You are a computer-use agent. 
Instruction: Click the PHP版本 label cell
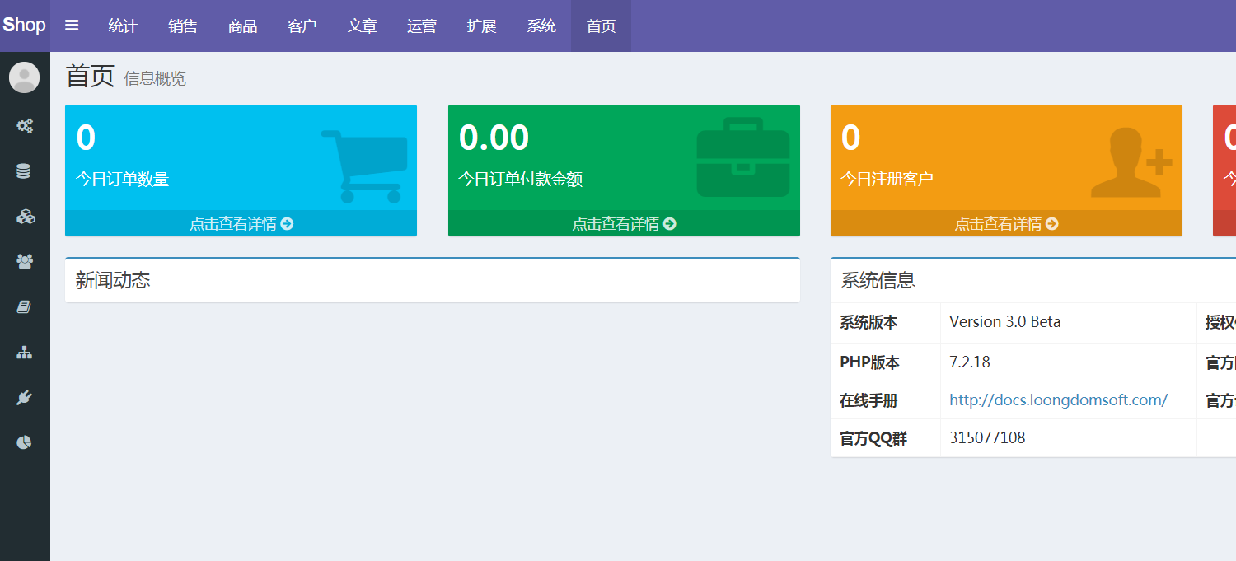pyautogui.click(x=886, y=362)
